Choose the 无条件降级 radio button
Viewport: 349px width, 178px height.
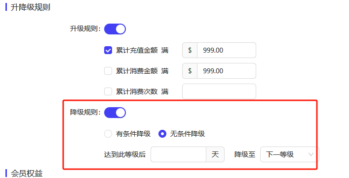162,134
